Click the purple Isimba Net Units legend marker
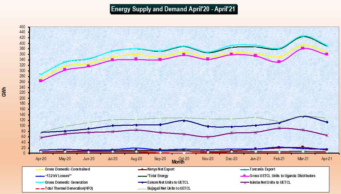This screenshot has height=194, width=341. coord(245,182)
